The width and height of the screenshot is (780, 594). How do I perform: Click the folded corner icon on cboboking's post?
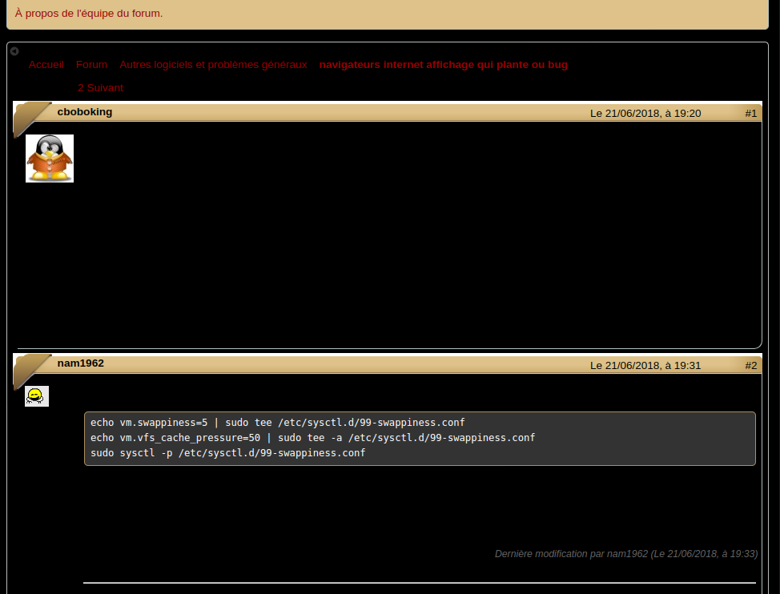[30, 117]
